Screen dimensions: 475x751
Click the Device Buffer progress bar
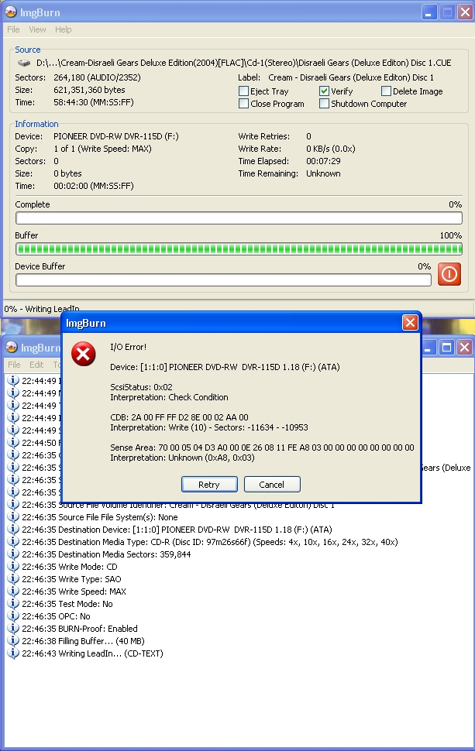223,279
